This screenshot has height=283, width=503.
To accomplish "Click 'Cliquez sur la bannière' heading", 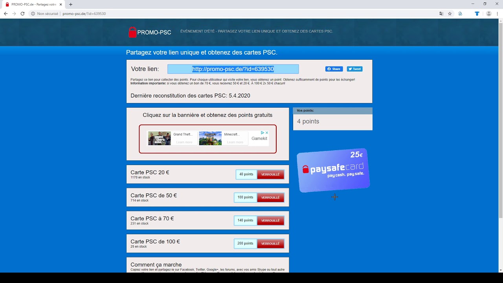I will point(207,115).
